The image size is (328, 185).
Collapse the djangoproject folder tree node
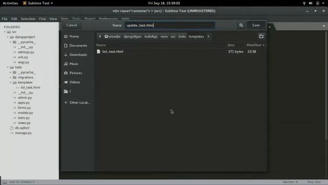[x=8, y=37]
